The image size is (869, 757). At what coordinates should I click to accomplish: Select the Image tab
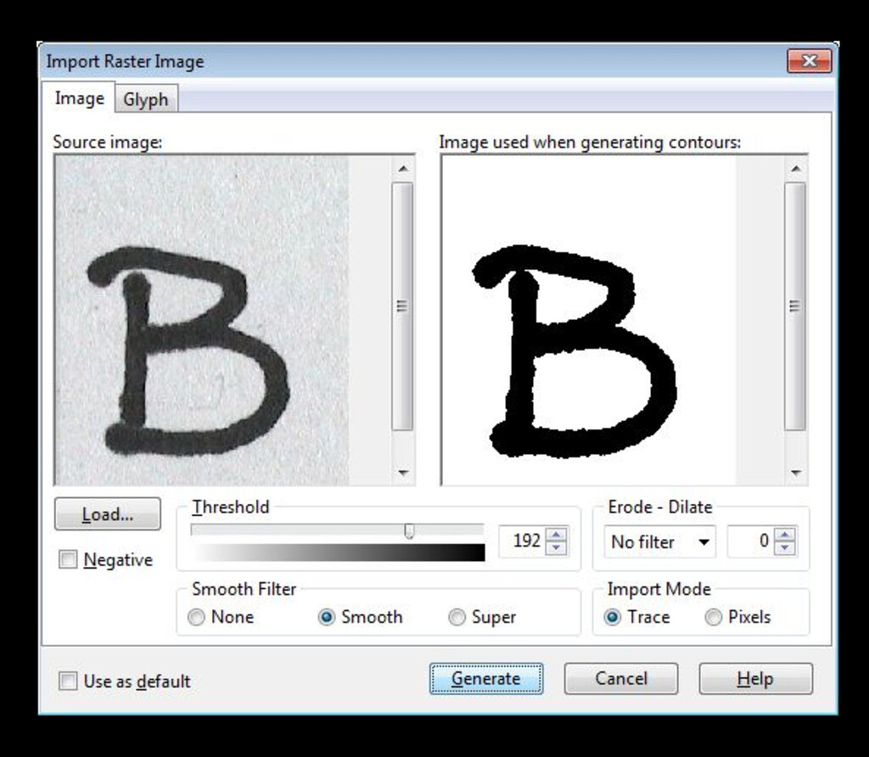pyautogui.click(x=79, y=98)
